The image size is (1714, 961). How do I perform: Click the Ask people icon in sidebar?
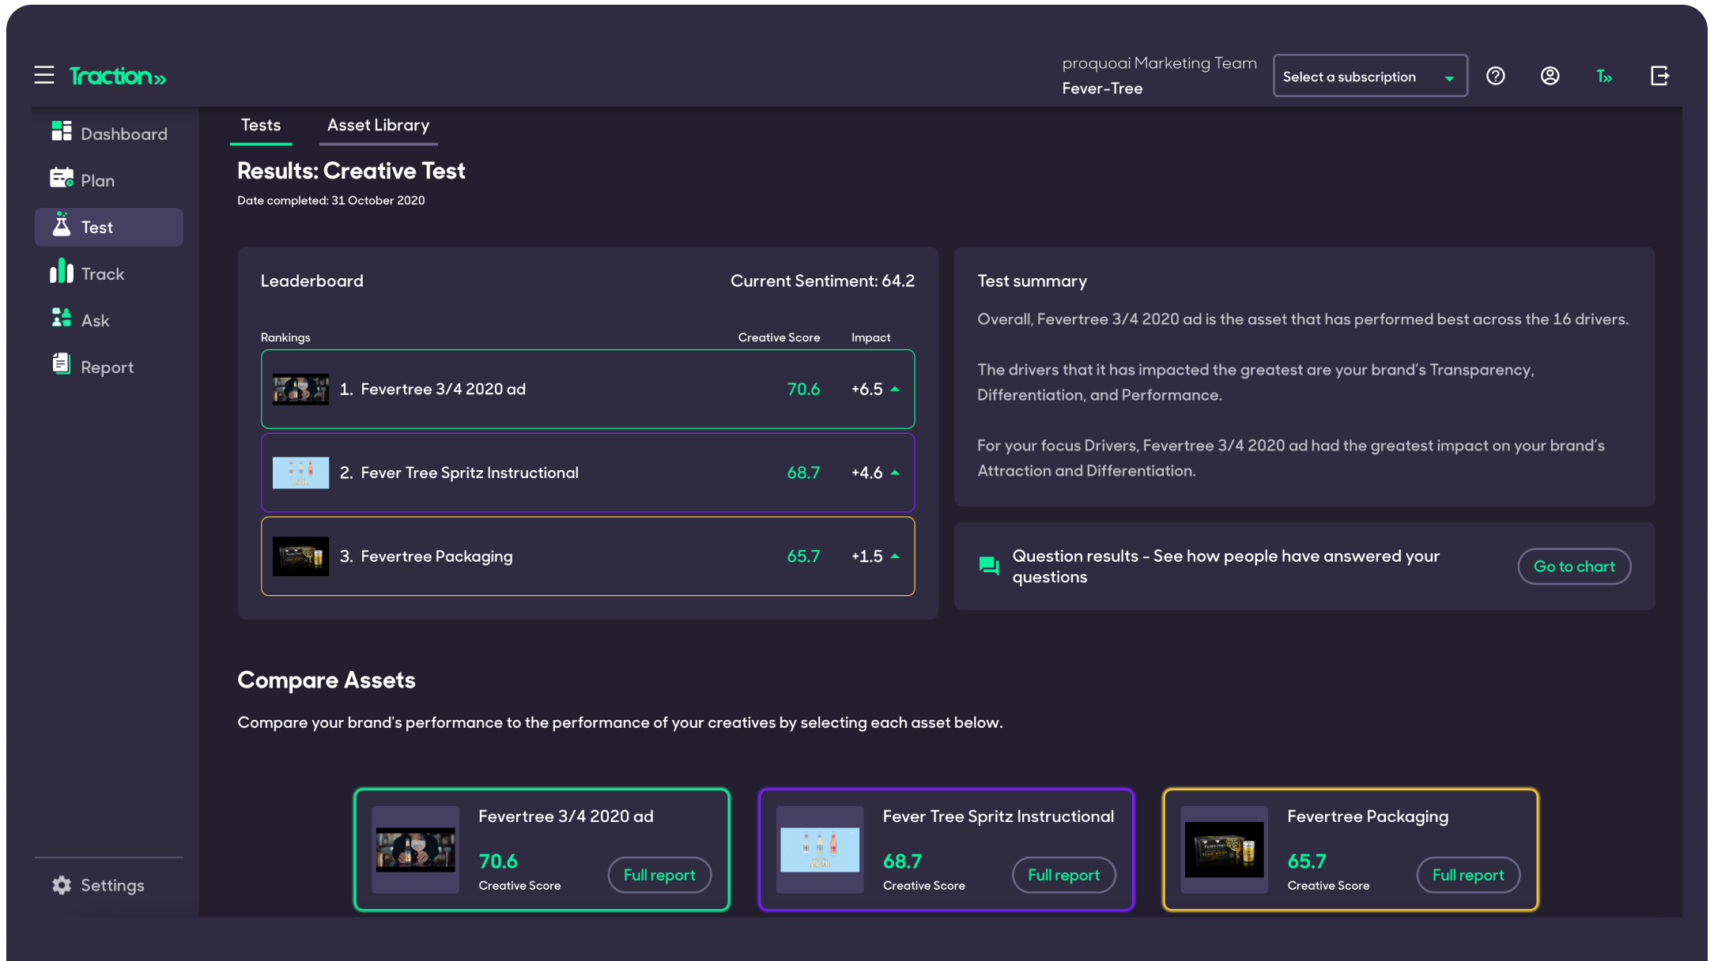pyautogui.click(x=62, y=318)
